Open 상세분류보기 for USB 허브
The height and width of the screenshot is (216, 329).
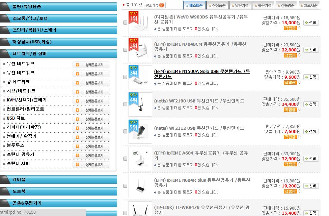tap(91, 119)
